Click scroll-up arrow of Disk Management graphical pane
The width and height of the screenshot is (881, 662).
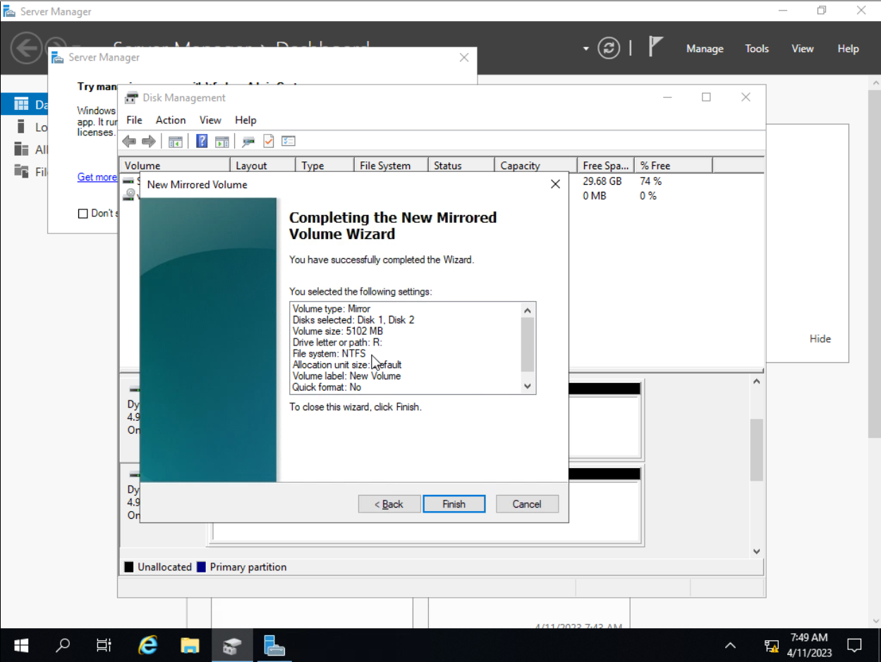756,381
